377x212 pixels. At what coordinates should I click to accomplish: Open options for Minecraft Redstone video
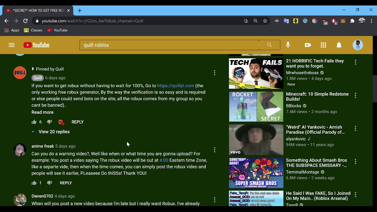pyautogui.click(x=355, y=95)
